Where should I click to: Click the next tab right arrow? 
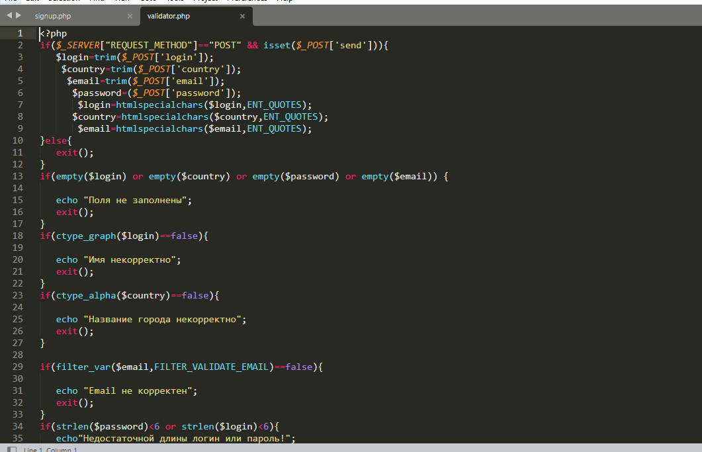pos(19,15)
